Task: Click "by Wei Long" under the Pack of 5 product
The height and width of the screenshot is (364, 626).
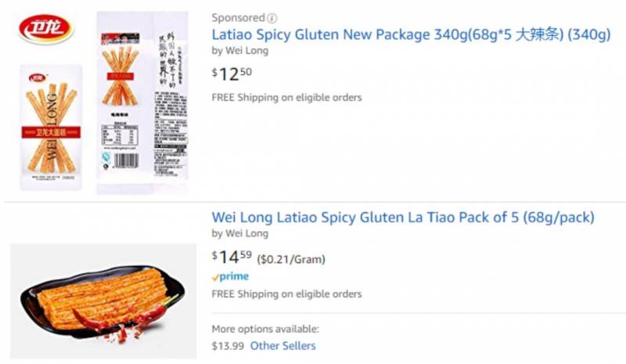Action: pyautogui.click(x=240, y=233)
